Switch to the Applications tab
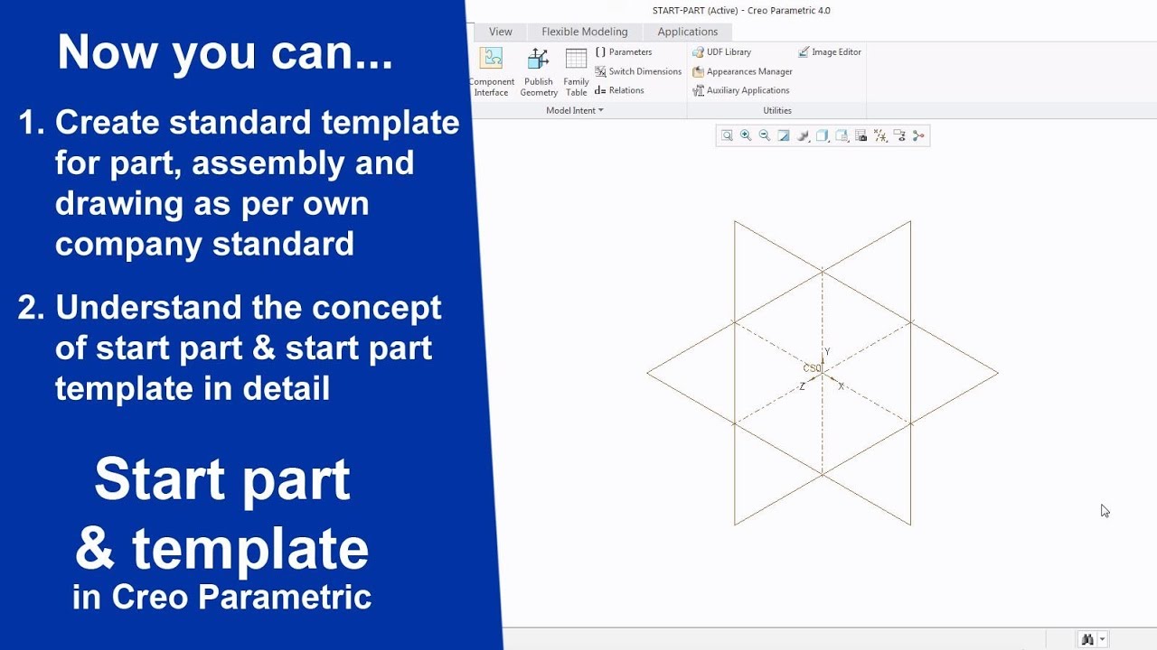Viewport: 1157px width, 650px height. [688, 32]
